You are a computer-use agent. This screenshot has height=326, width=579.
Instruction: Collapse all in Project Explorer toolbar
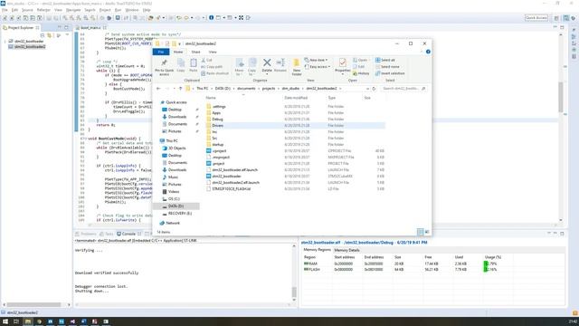coord(43,35)
